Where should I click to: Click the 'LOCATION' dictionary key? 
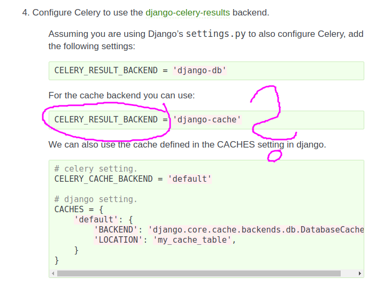click(x=118, y=240)
